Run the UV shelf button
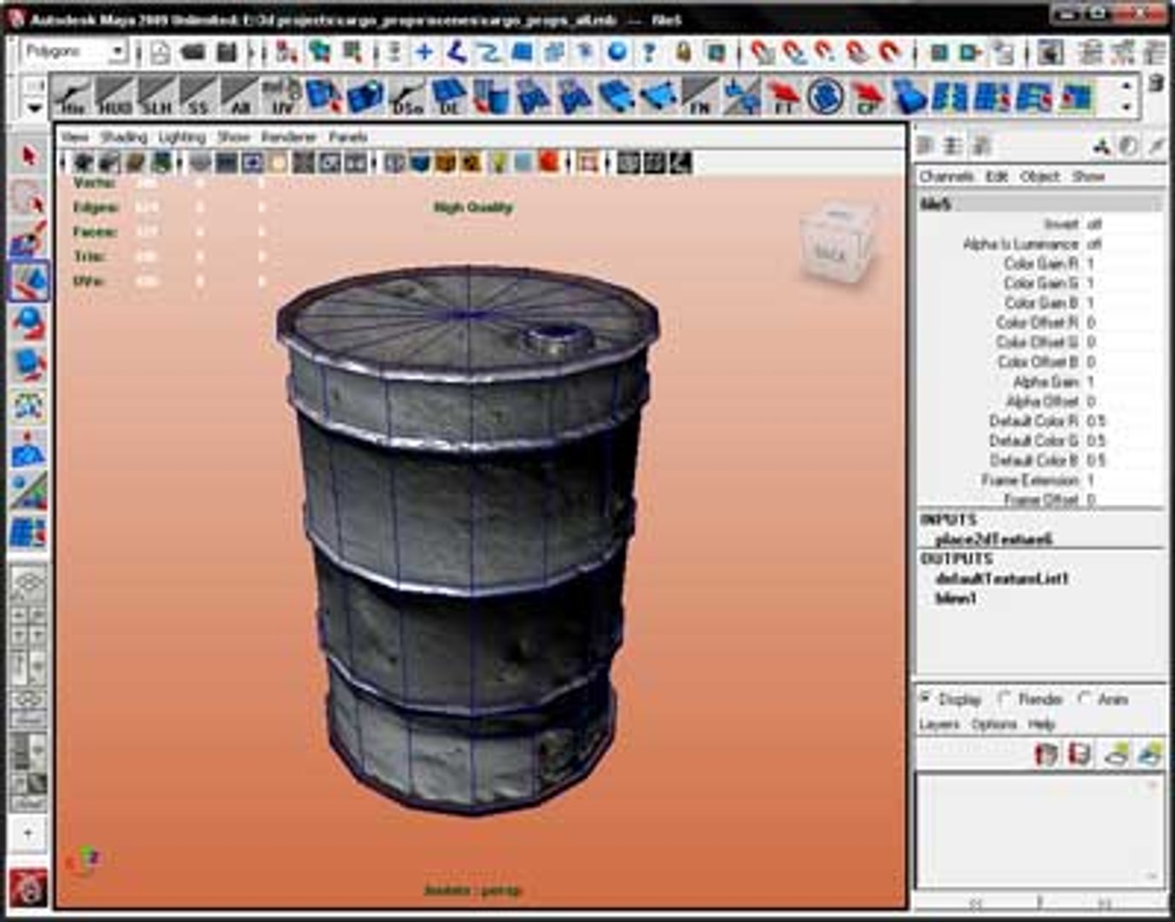Screen dimensions: 1175x922 pyautogui.click(x=282, y=96)
